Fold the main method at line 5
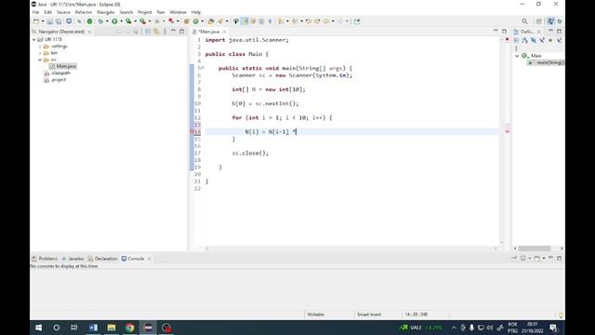The width and height of the screenshot is (595, 335). (203, 68)
